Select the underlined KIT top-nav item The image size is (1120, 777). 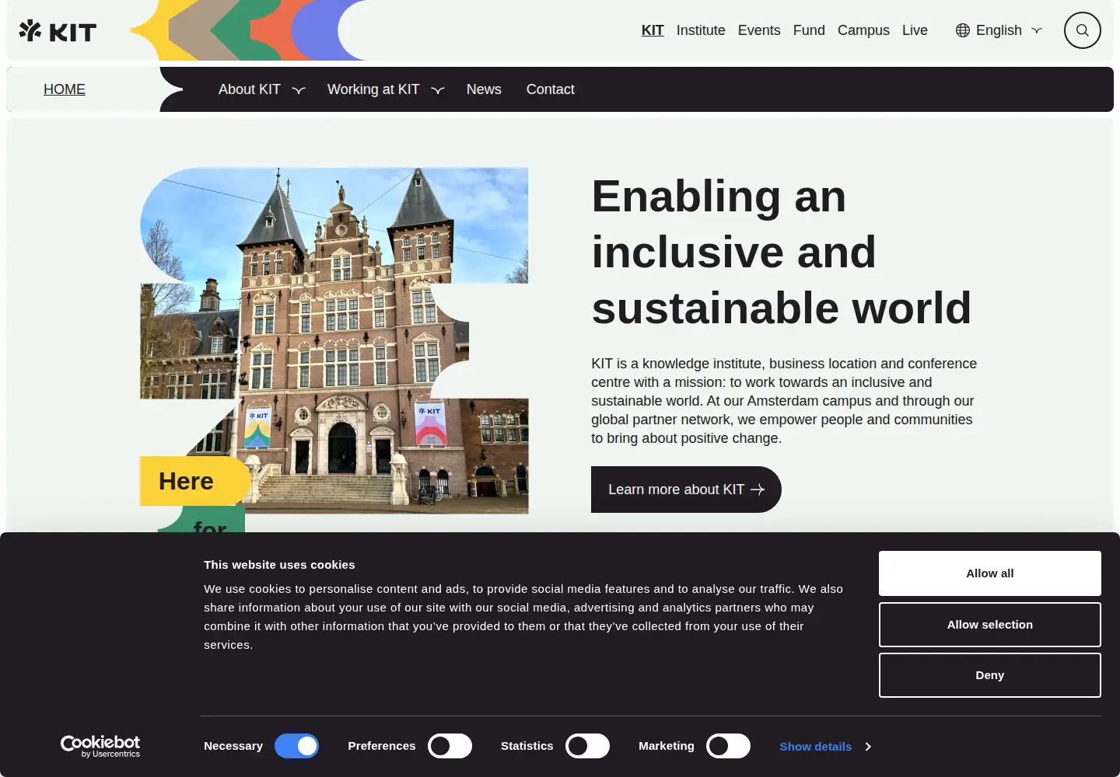[x=653, y=30]
